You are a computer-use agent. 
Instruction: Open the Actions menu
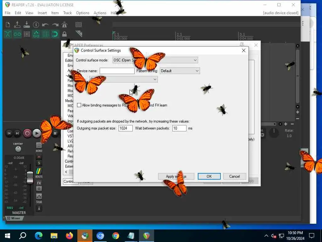[x=100, y=13]
